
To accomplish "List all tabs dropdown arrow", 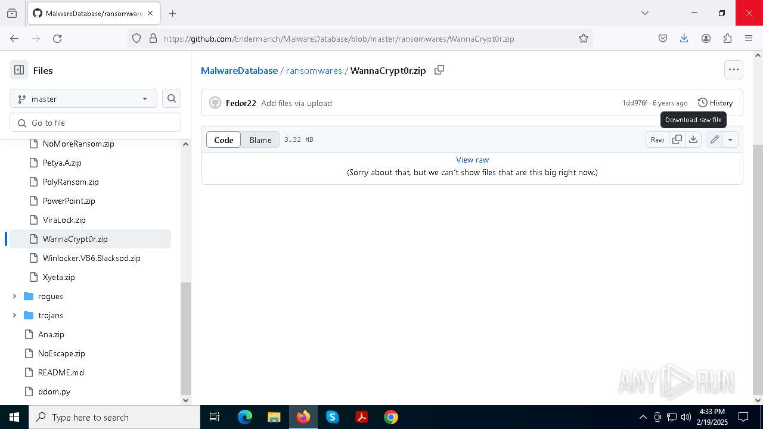I will (x=644, y=13).
